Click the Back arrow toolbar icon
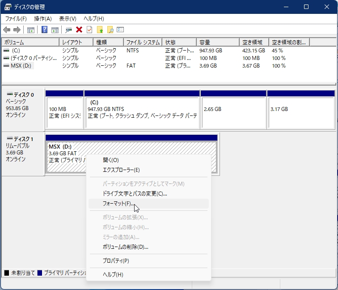The image size is (338, 290). point(7,30)
